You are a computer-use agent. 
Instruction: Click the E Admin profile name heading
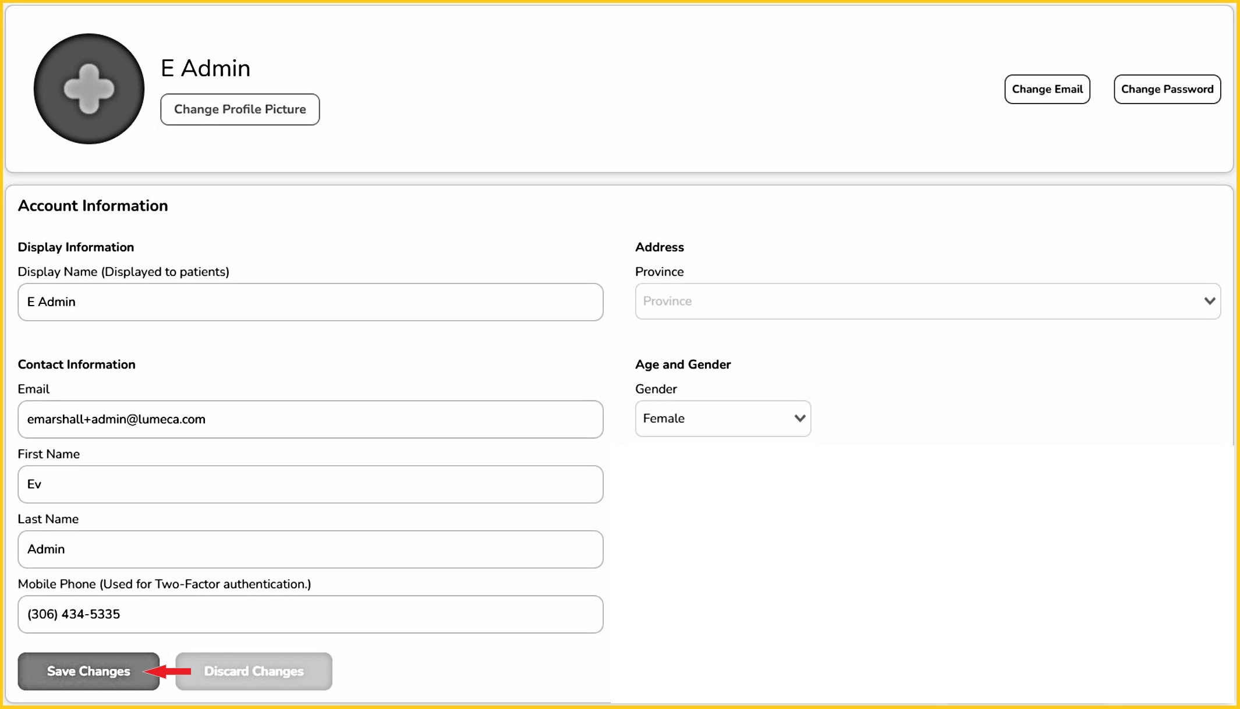click(206, 69)
